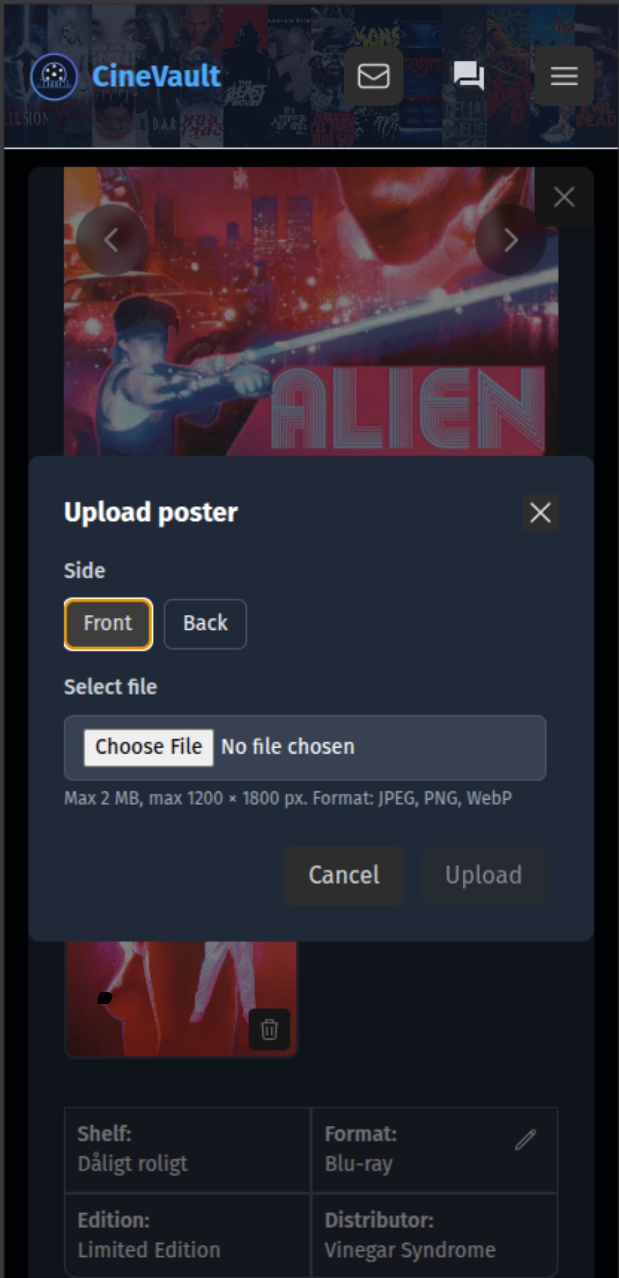Click the CineVault title link

156,76
